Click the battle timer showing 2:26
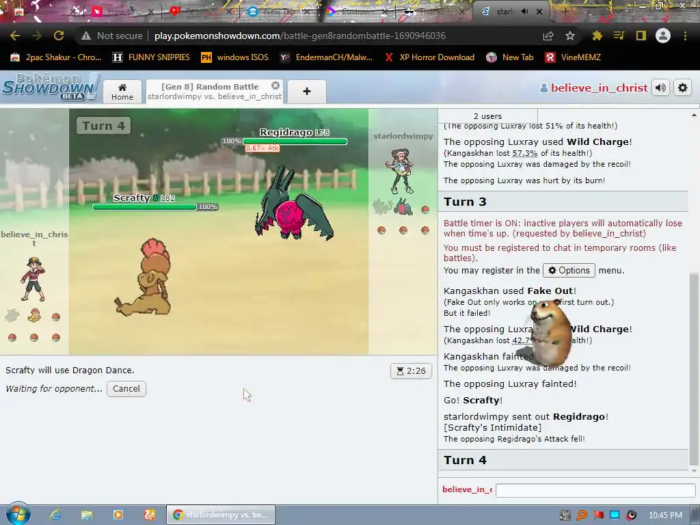This screenshot has width=700, height=525. point(411,371)
